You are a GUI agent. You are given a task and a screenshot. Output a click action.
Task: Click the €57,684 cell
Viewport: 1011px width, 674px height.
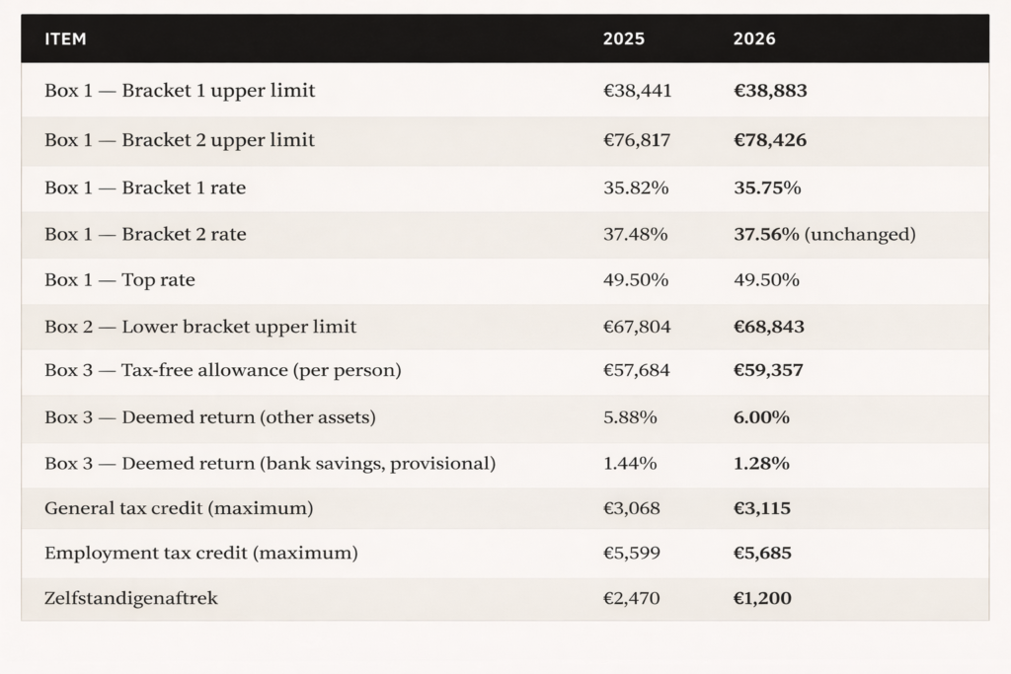point(637,371)
